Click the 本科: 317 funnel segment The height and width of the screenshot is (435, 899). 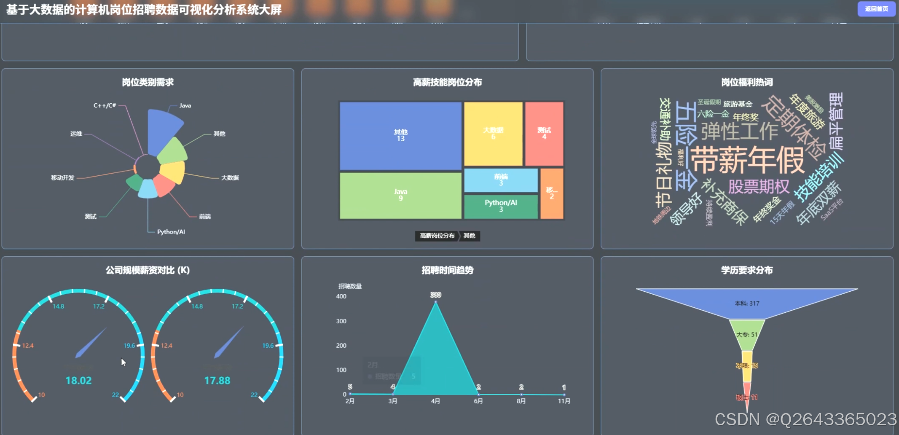point(747,303)
